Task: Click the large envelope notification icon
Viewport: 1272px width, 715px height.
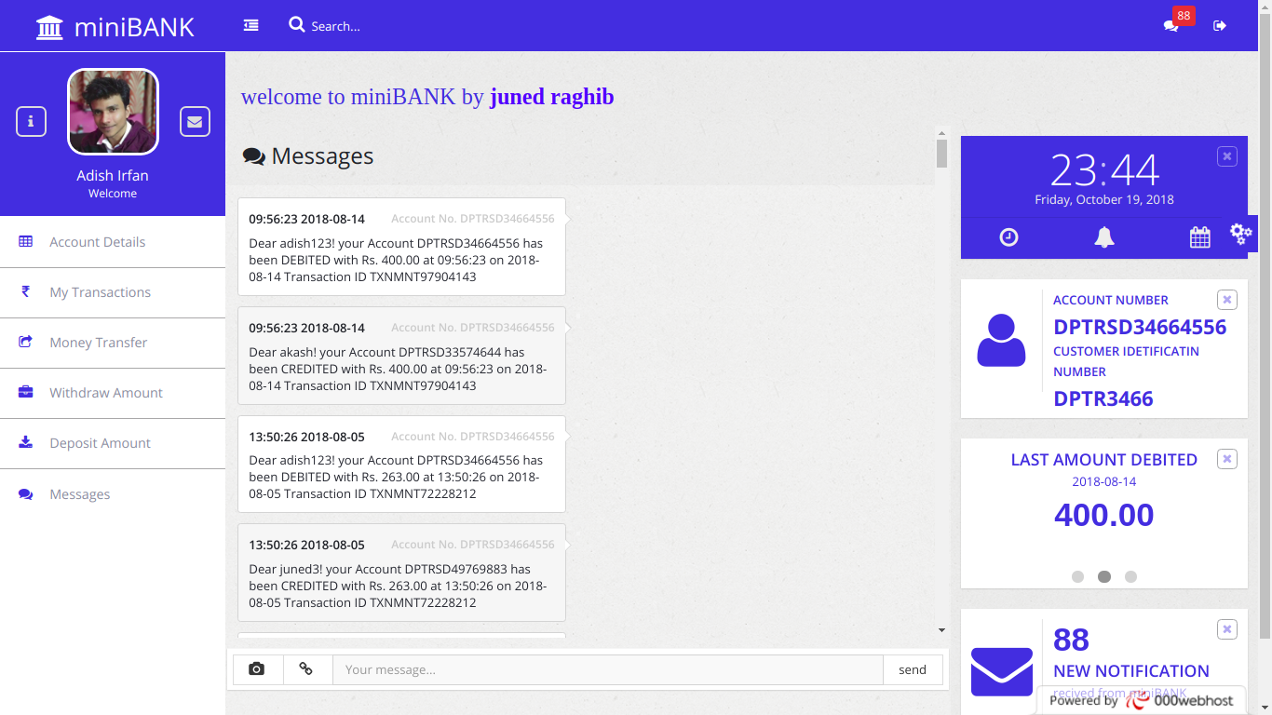Action: pyautogui.click(x=1002, y=671)
